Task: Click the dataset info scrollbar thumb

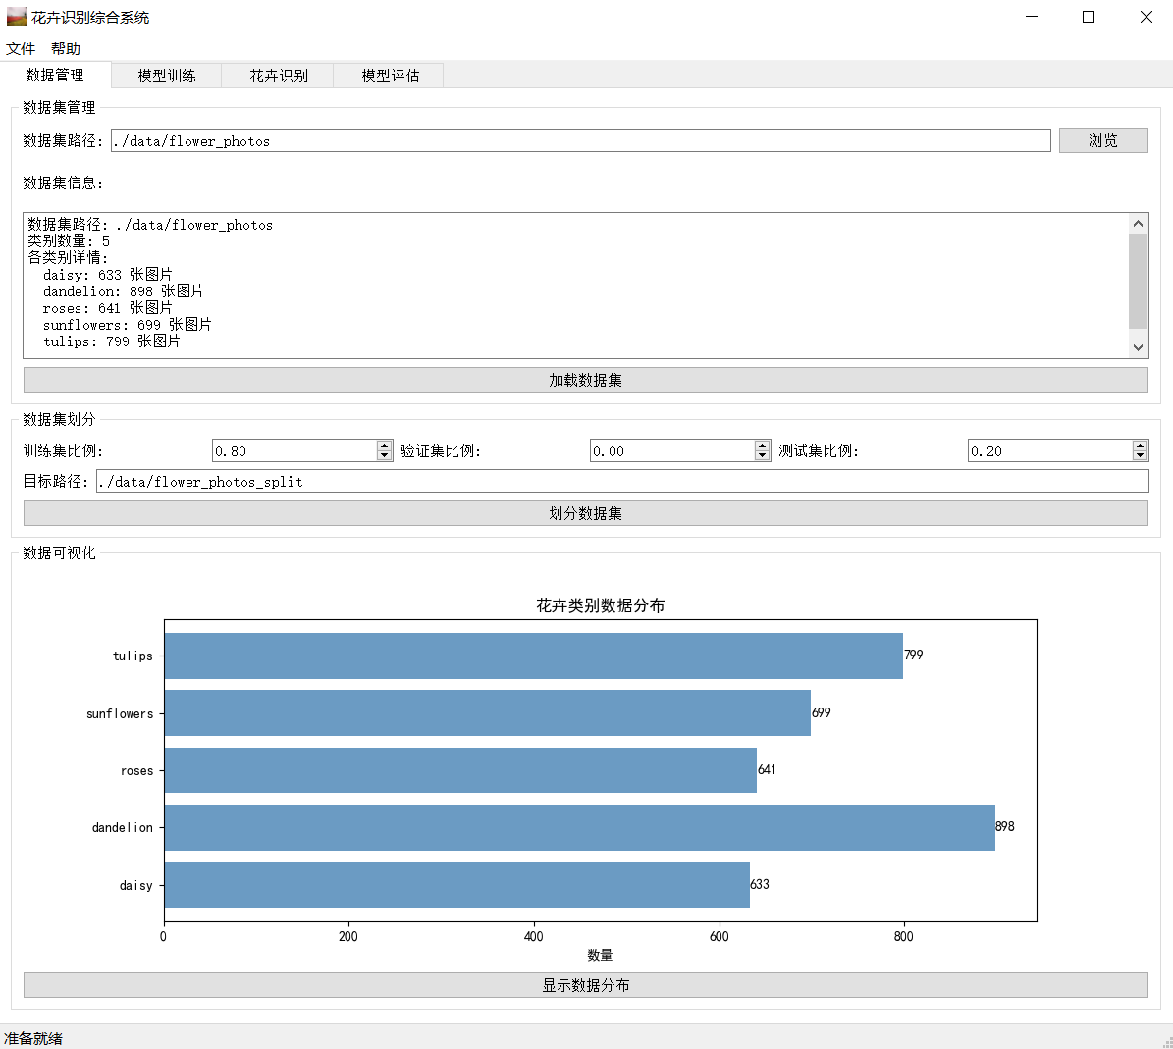Action: point(1138,281)
